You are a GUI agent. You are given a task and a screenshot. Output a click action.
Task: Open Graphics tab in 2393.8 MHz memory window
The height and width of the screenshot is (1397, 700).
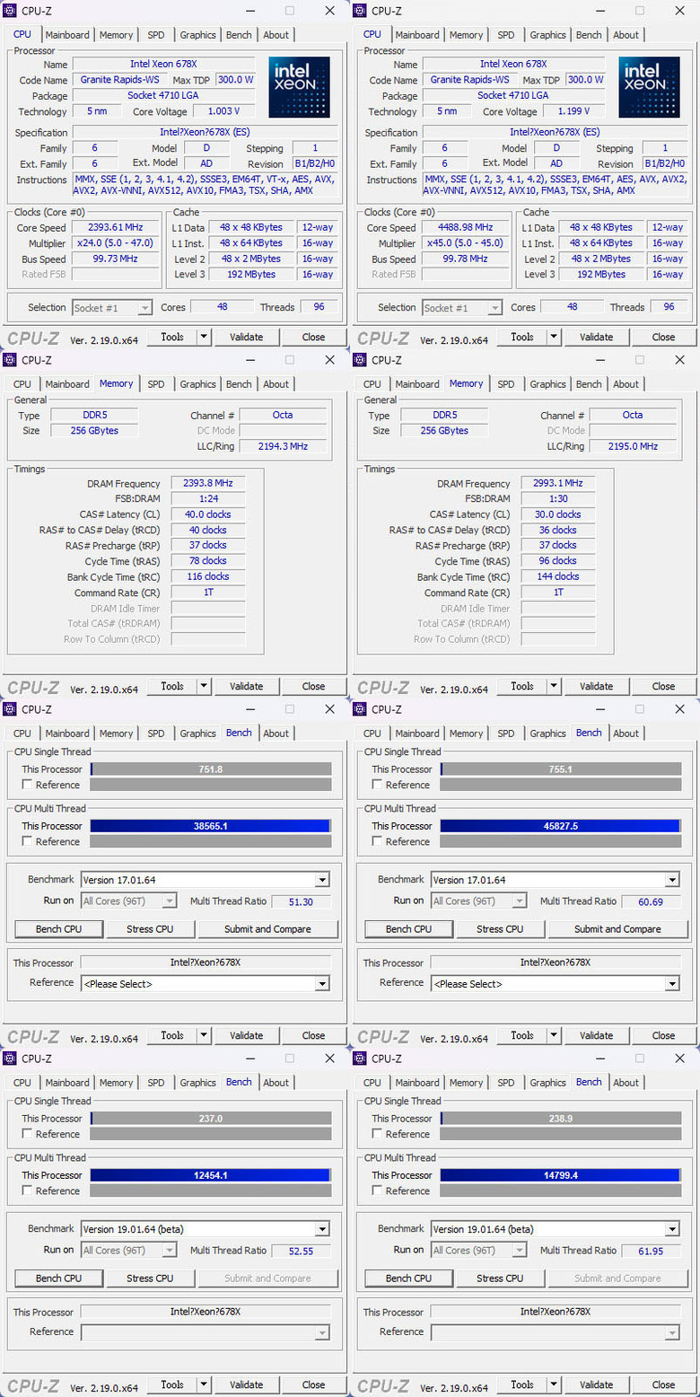pyautogui.click(x=197, y=384)
